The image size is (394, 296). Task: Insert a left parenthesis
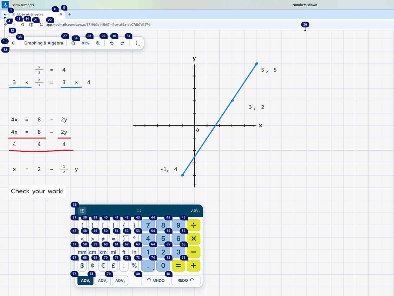(83, 225)
